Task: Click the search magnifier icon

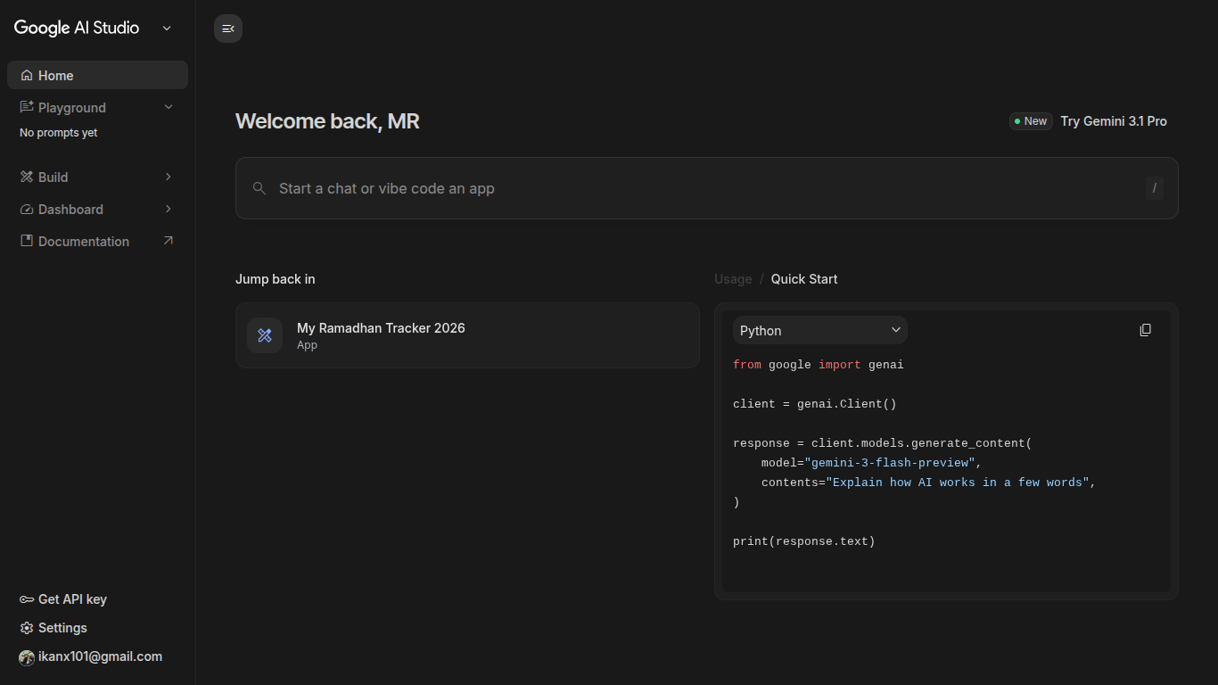Action: [x=259, y=188]
